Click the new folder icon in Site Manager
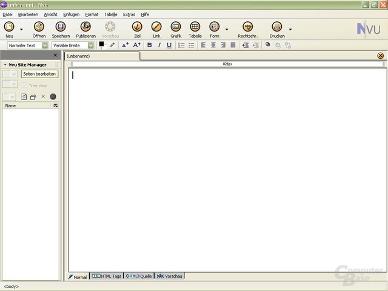 pos(33,97)
